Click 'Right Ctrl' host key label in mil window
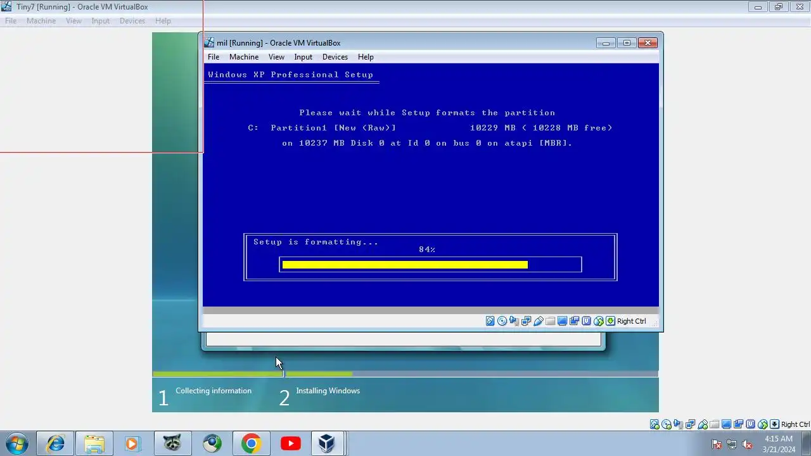811x456 pixels. (632, 321)
